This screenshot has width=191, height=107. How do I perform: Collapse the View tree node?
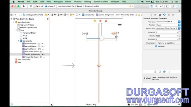tap(16, 30)
